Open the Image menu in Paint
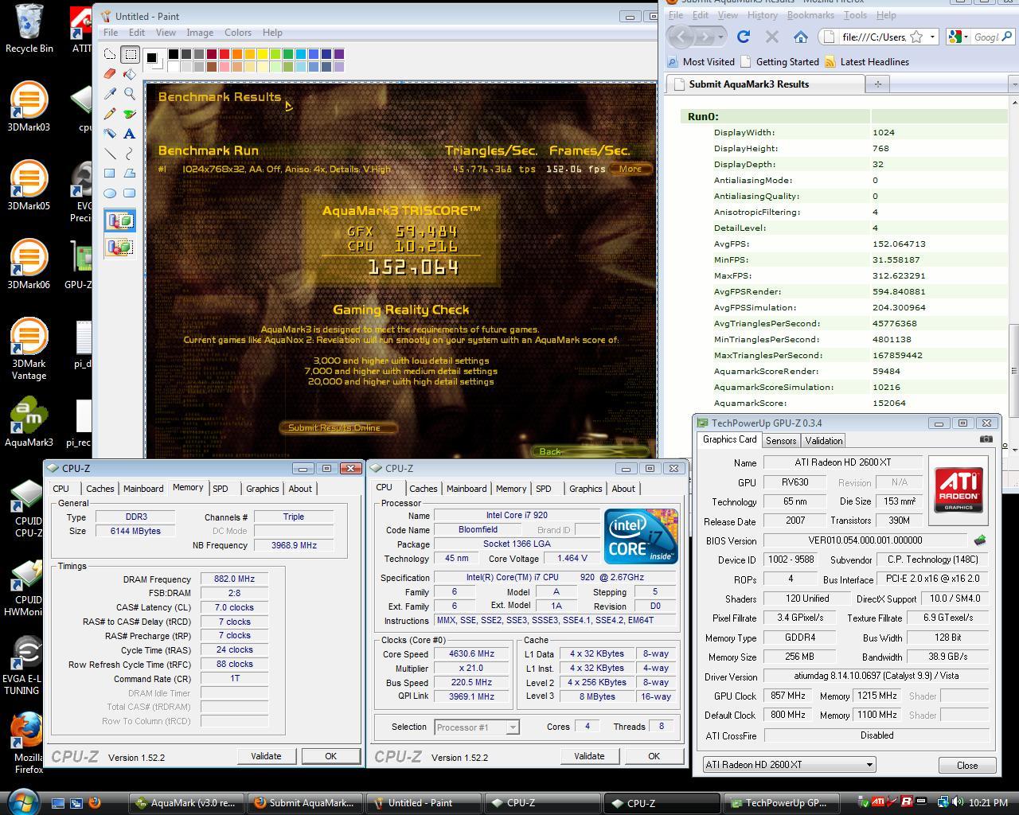The height and width of the screenshot is (815, 1019). click(200, 33)
